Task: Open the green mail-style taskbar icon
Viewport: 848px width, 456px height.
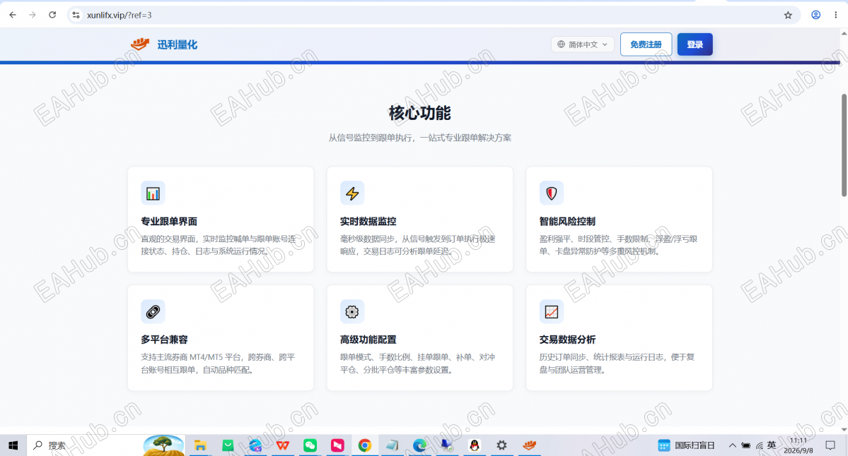Action: click(x=228, y=445)
